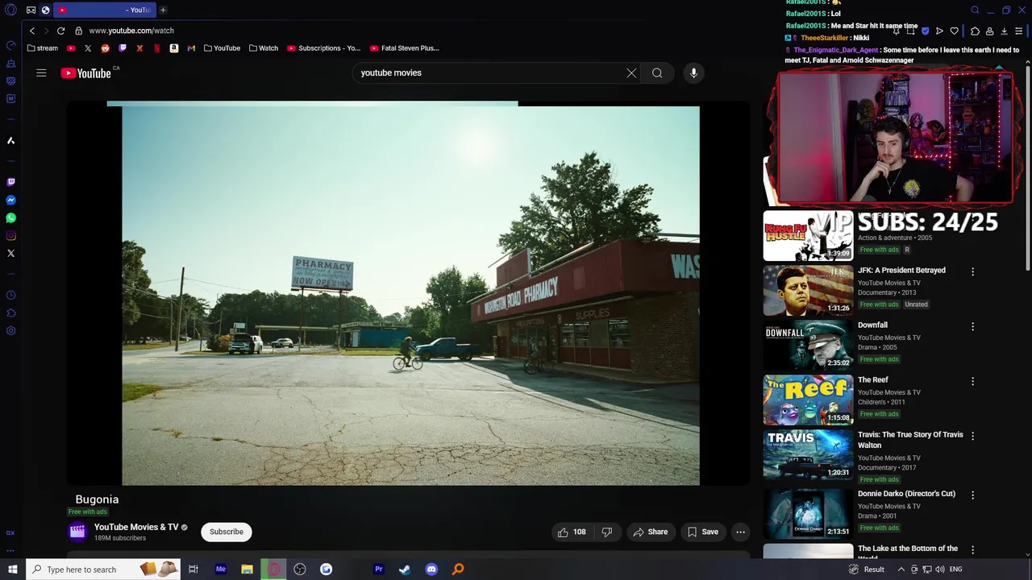Open the Reddit bookmark icon
The width and height of the screenshot is (1032, 580).
105,48
